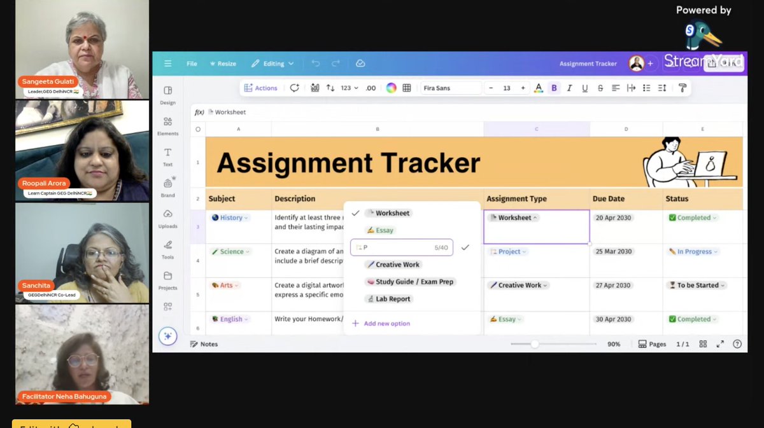Open the Design side panel

click(x=167, y=95)
